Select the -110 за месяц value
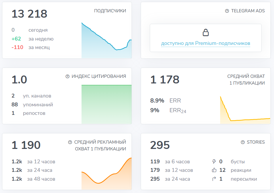 coord(17,47)
